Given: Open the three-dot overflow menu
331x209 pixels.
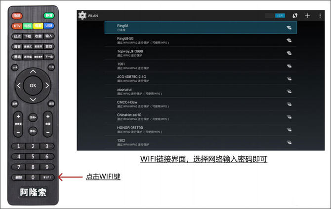Looking at the screenshot, I should coord(320,16).
